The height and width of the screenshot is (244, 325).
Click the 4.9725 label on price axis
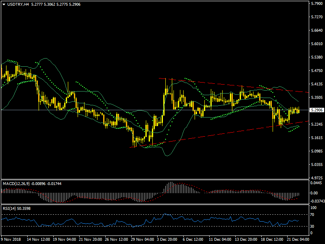coord(316,178)
